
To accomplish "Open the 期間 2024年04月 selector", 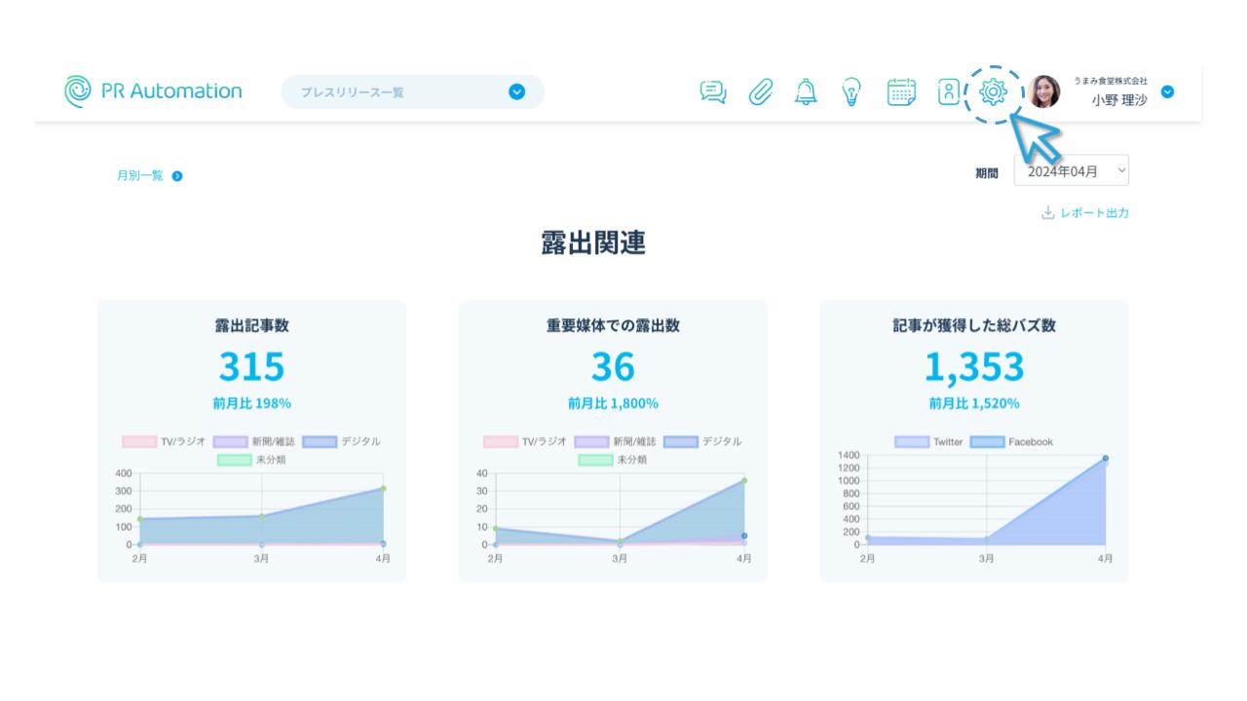I will click(1071, 171).
